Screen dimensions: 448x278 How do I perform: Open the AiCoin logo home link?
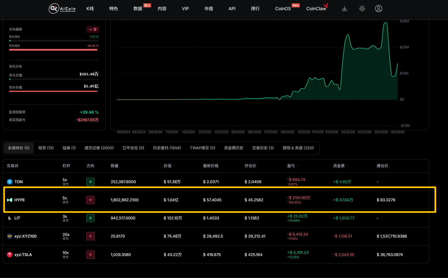[x=62, y=9]
